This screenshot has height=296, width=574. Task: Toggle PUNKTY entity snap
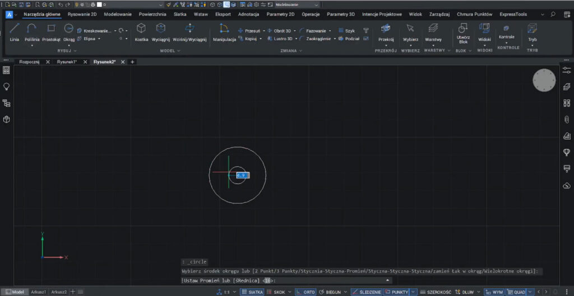tap(397, 292)
